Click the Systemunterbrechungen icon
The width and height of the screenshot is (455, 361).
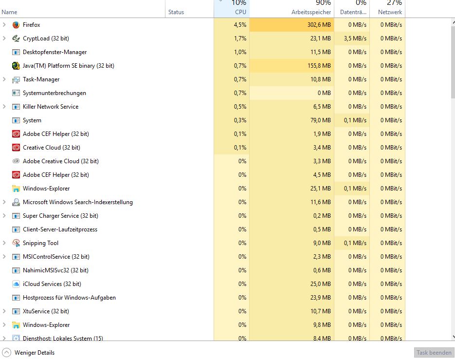coord(16,93)
